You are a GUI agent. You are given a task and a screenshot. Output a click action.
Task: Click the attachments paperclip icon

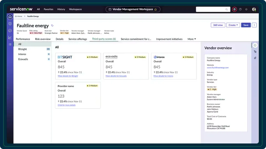tap(255, 58)
